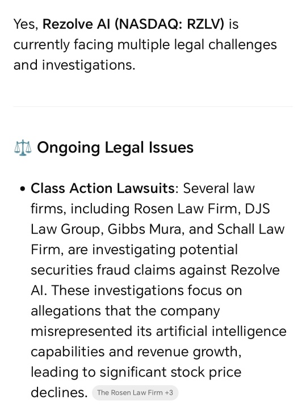Click the words 'artificial intelligence' in paragraph
Image resolution: width=306 pixels, height=405 pixels.
point(221,331)
